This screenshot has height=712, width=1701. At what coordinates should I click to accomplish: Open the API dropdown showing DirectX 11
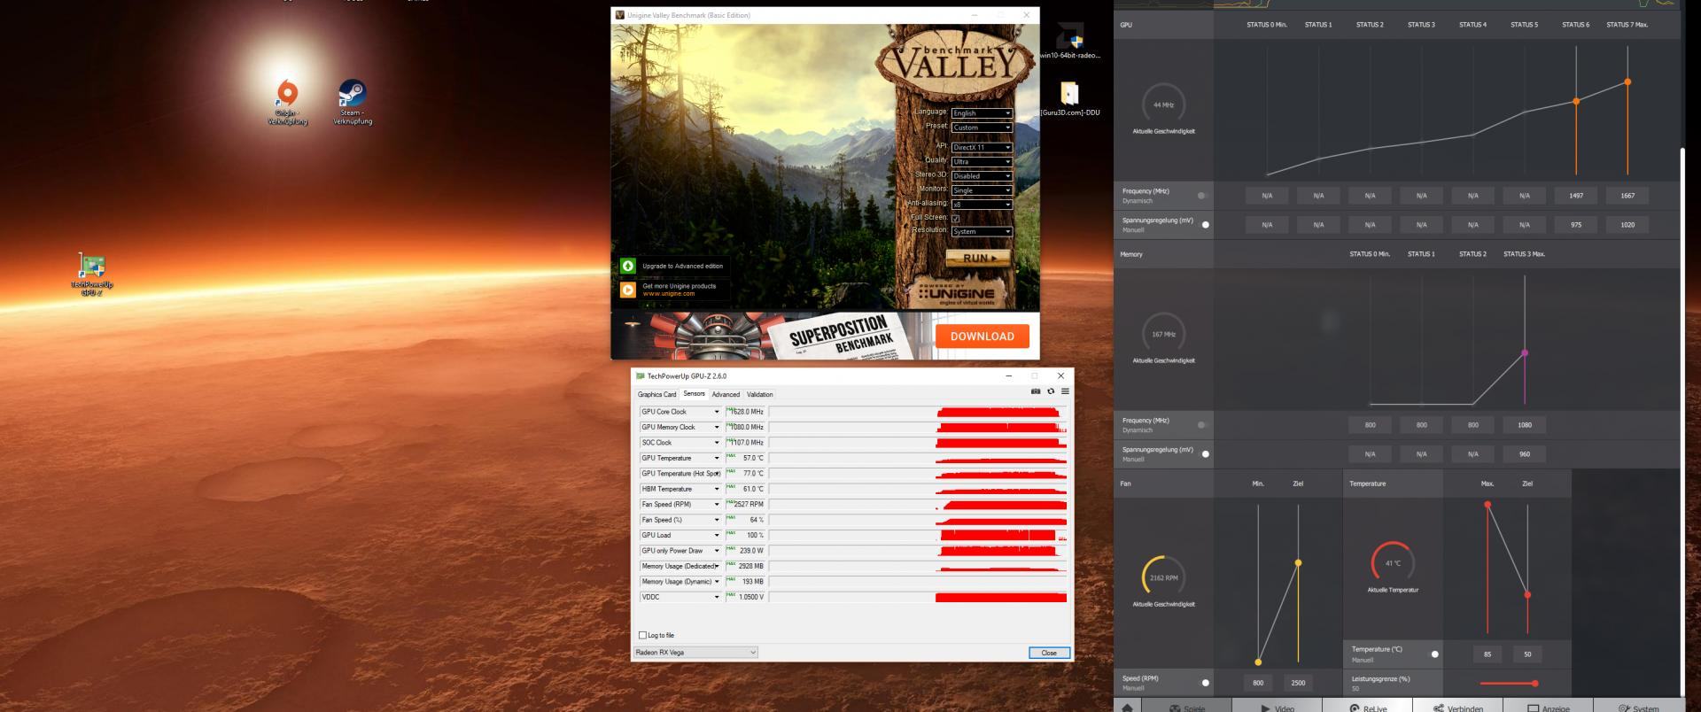coord(981,147)
